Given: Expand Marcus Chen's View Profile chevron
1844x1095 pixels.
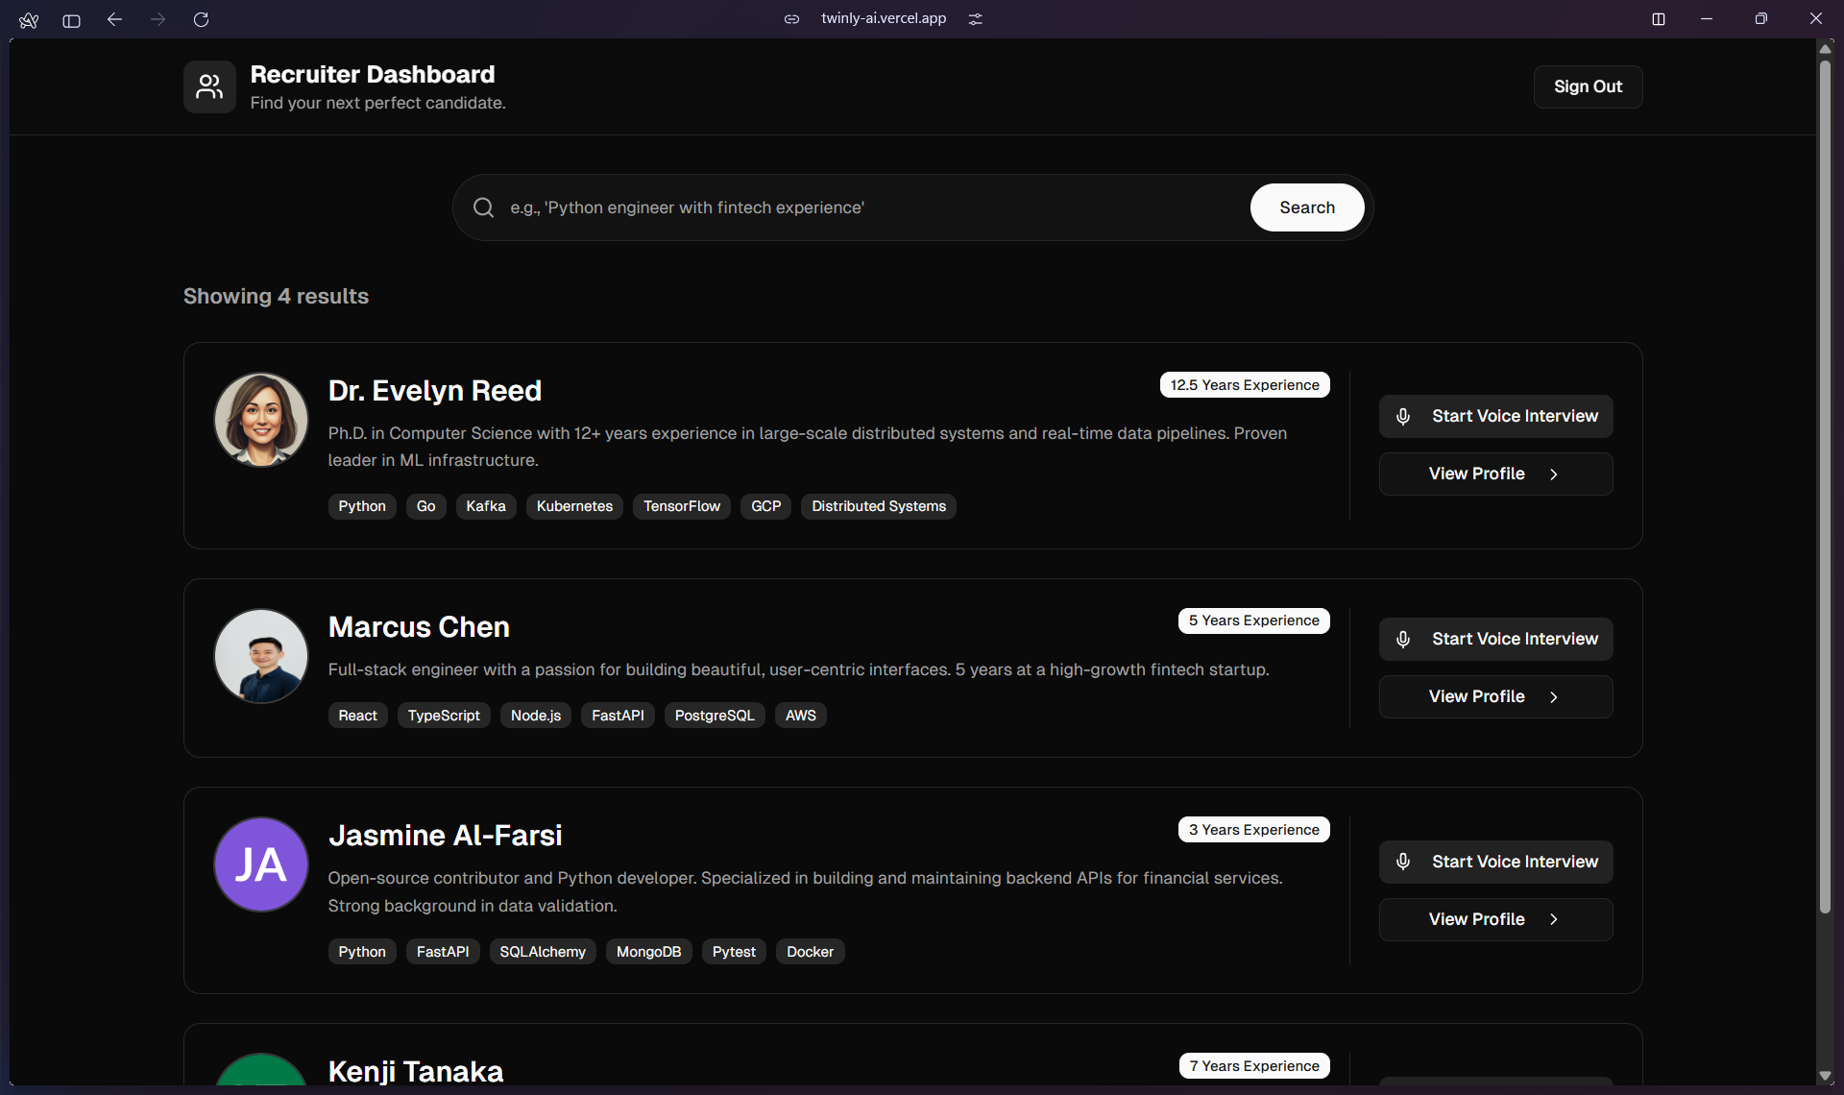Looking at the screenshot, I should 1554,697.
